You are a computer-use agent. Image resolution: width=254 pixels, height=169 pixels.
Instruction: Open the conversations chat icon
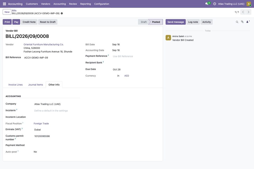pos(207,4)
